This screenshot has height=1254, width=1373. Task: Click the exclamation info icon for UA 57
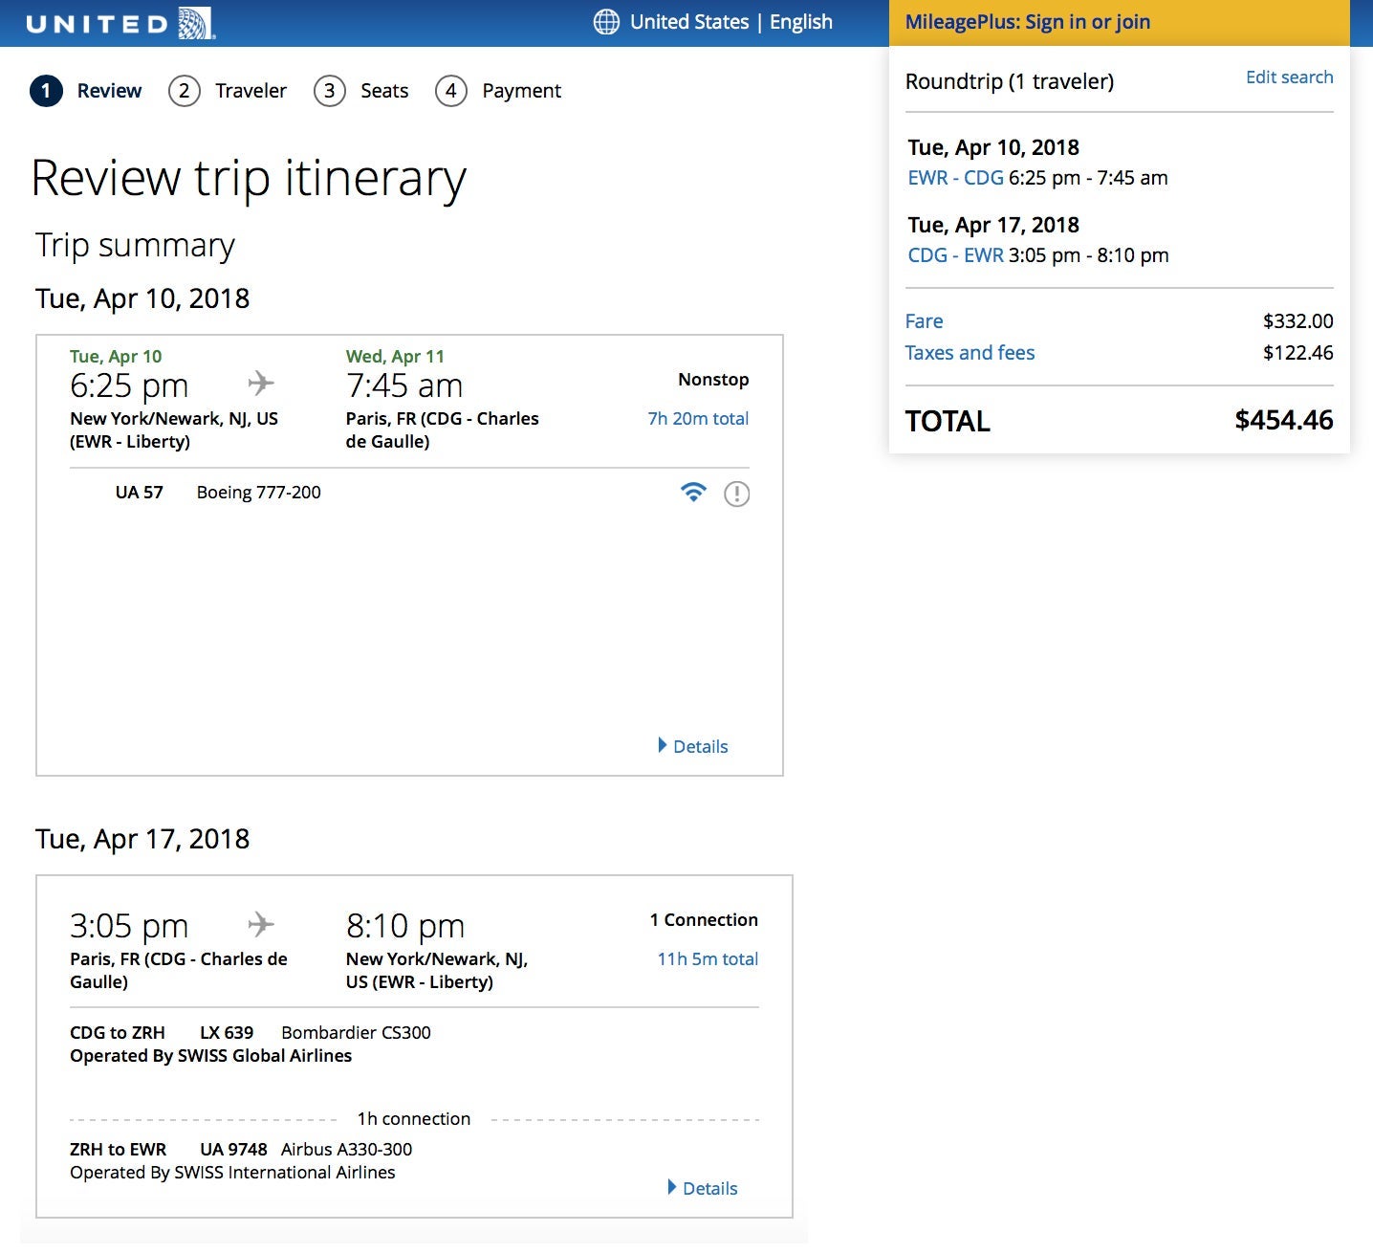(x=736, y=494)
